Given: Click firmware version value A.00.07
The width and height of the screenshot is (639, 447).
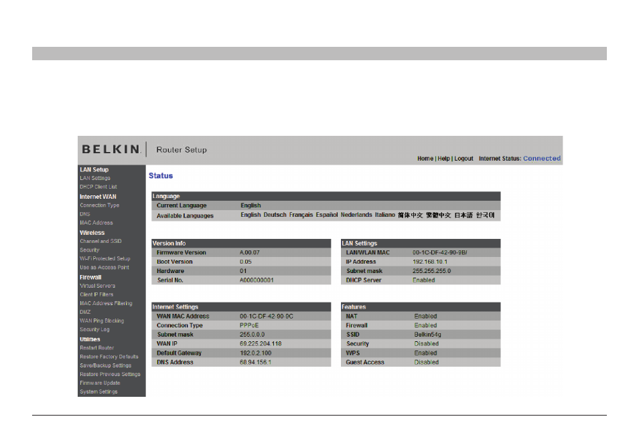Looking at the screenshot, I should click(x=249, y=252).
